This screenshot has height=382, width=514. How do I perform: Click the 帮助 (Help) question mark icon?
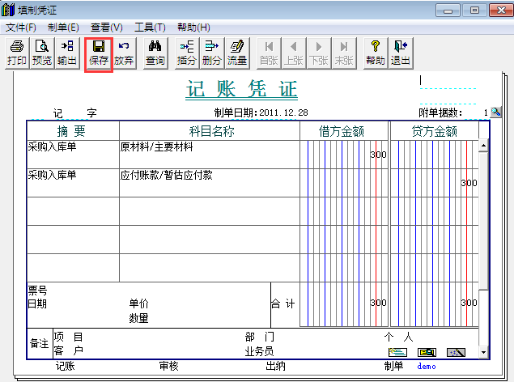(375, 53)
